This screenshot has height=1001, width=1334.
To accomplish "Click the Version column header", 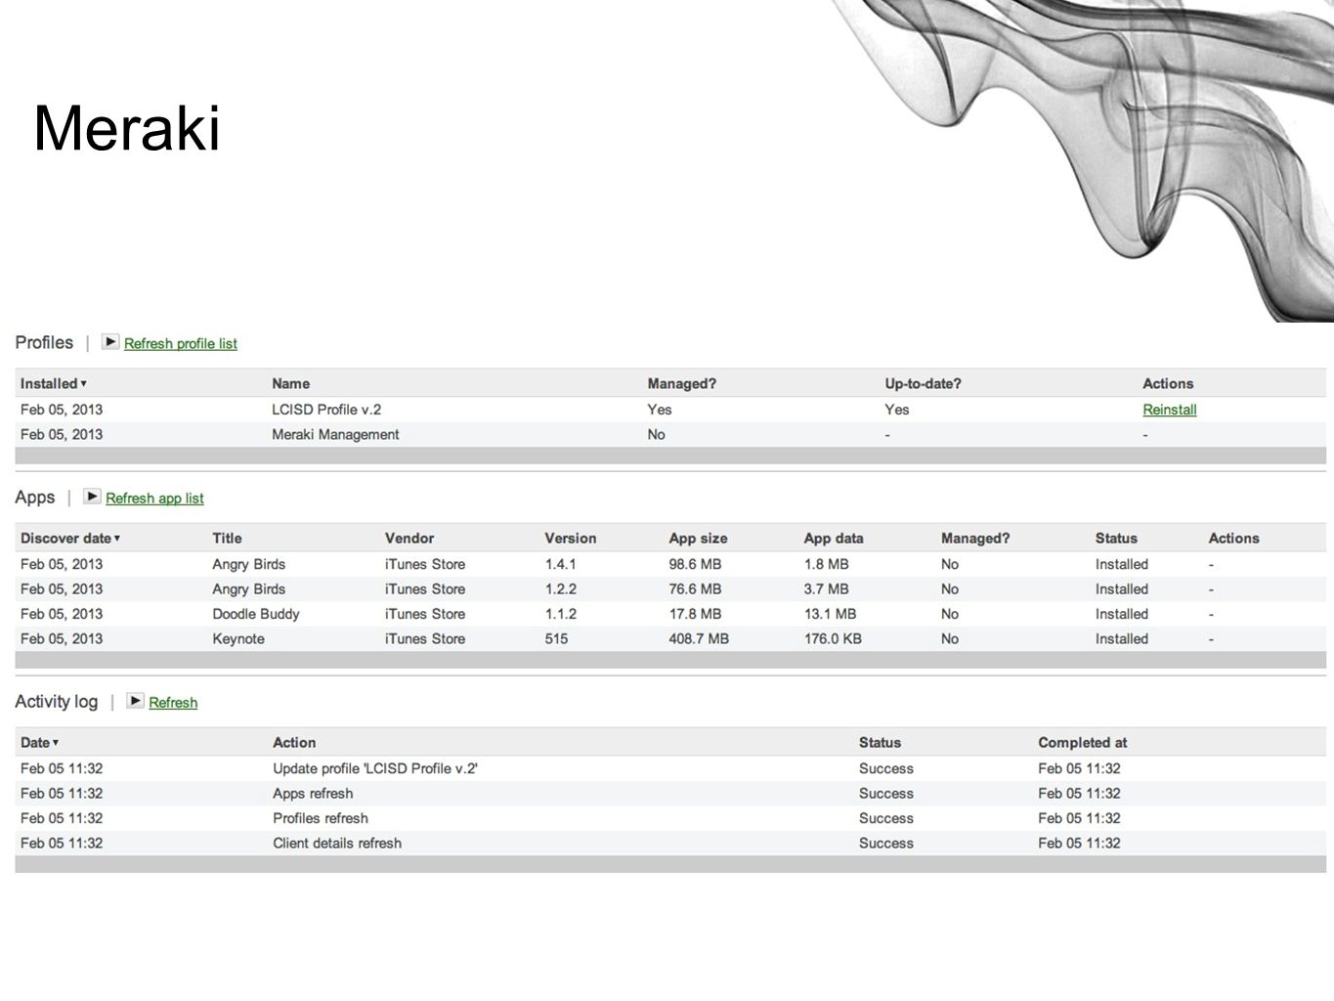I will click(570, 538).
